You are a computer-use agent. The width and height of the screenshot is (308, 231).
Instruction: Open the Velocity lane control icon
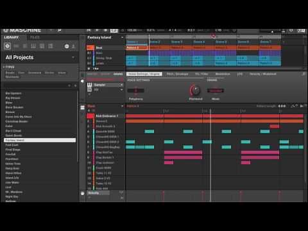click(x=83, y=193)
